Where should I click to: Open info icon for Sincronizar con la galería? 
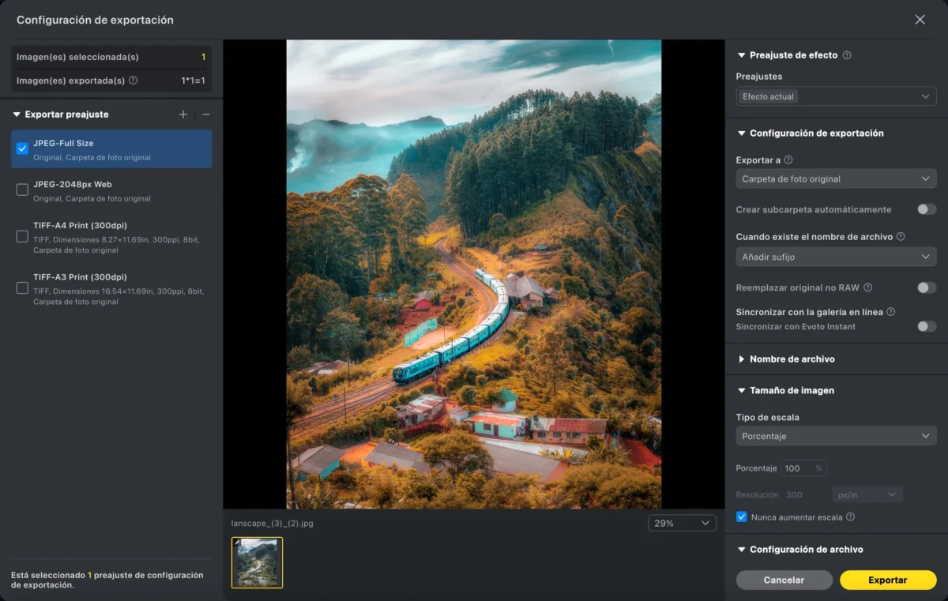pos(891,312)
